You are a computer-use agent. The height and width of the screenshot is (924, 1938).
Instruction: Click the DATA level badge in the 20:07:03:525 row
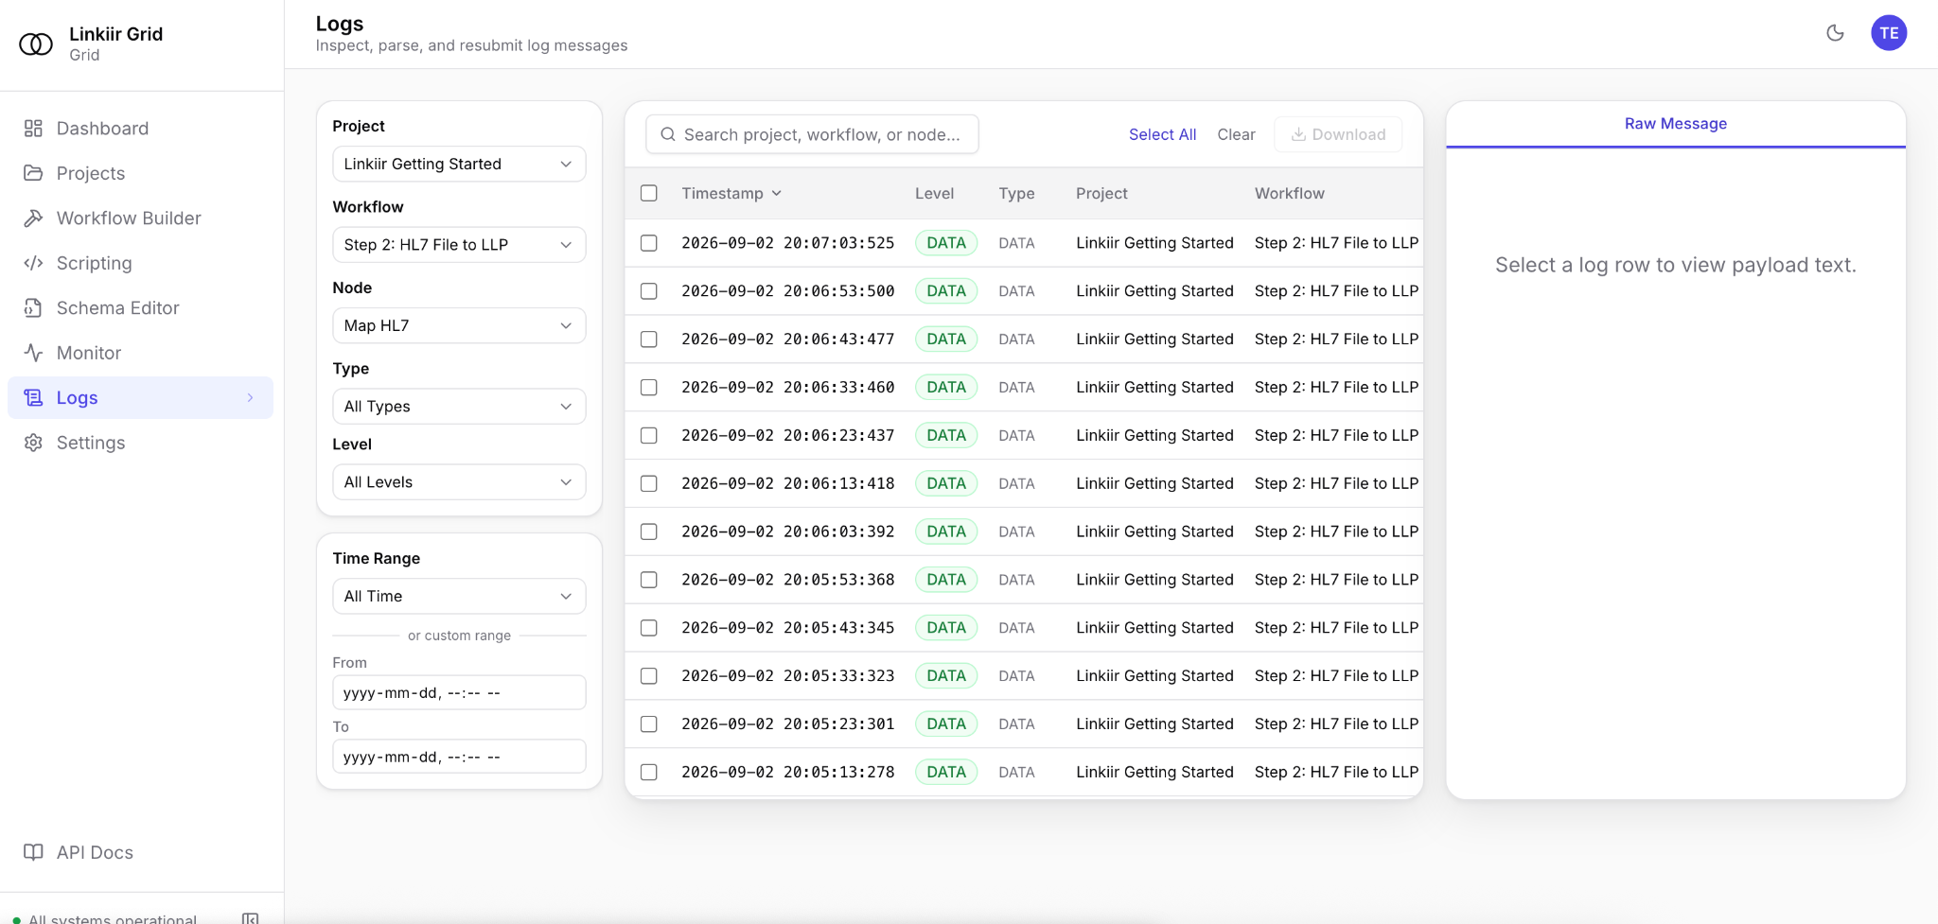click(946, 243)
